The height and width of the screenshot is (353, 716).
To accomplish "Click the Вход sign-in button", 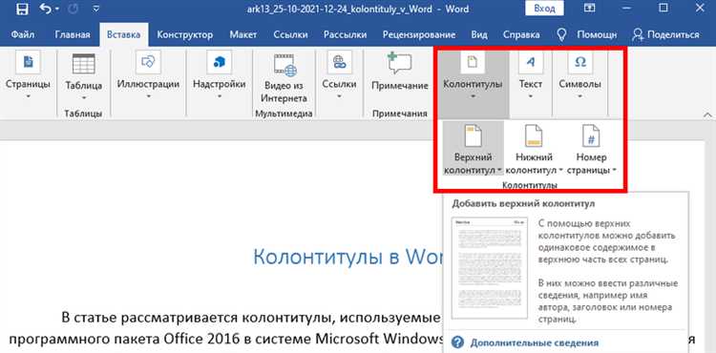I will [544, 9].
